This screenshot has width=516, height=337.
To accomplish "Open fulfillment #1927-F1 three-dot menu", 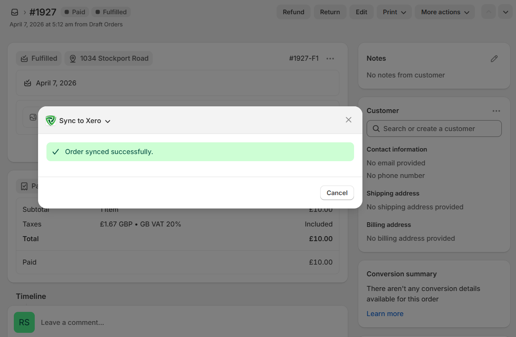I will click(330, 59).
